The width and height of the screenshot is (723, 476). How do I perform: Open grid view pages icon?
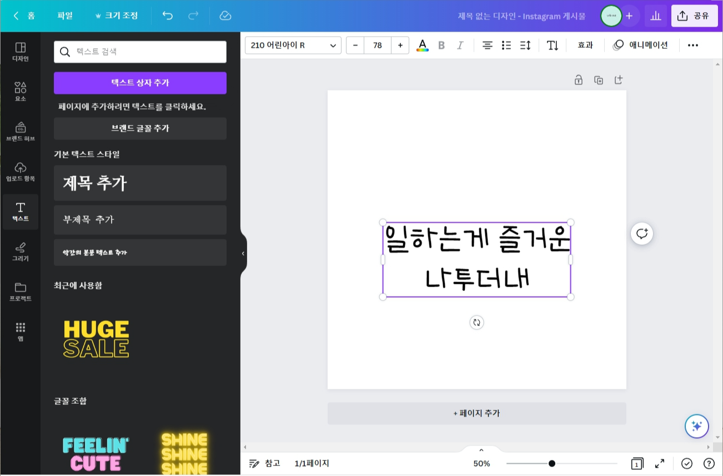(x=637, y=463)
